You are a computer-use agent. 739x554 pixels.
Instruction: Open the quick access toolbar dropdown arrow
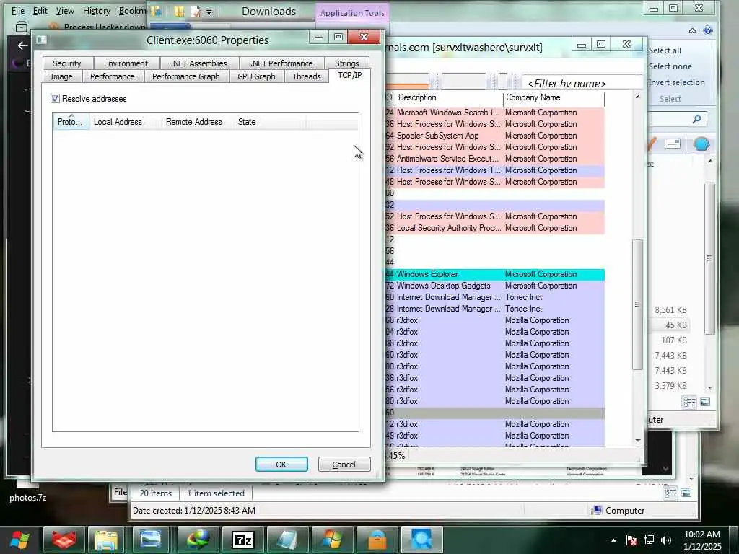pos(209,12)
